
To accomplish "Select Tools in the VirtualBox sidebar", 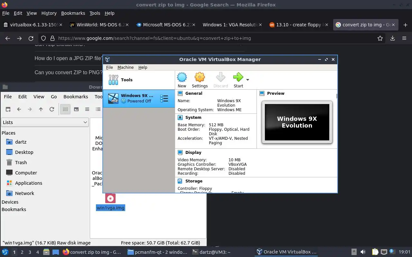I will (139, 80).
